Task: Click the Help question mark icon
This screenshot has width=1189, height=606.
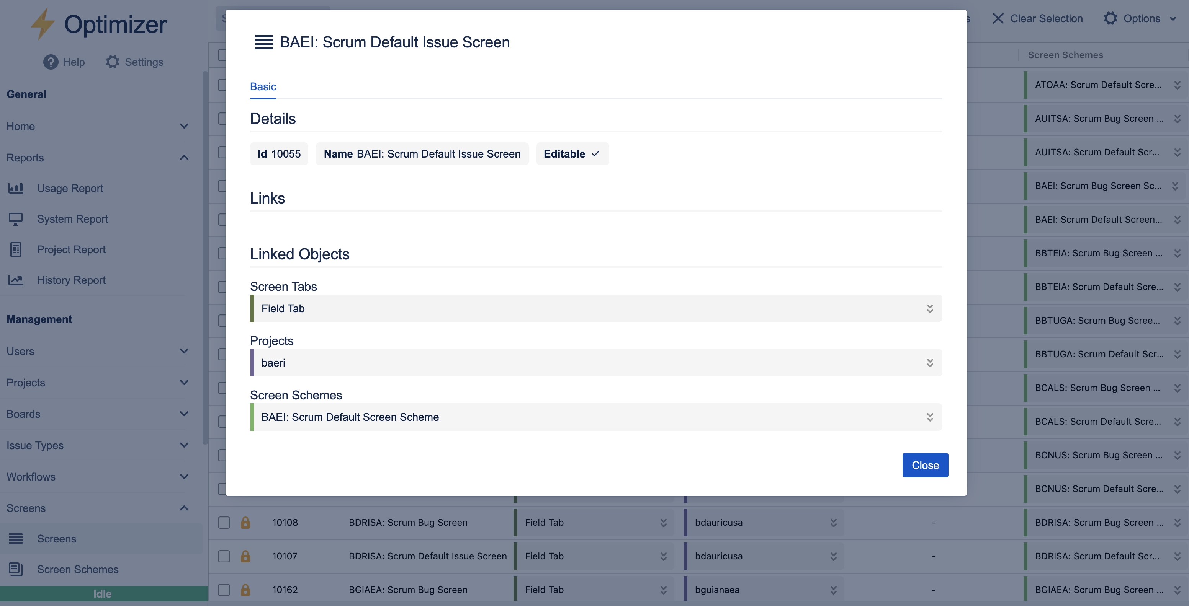Action: tap(51, 62)
